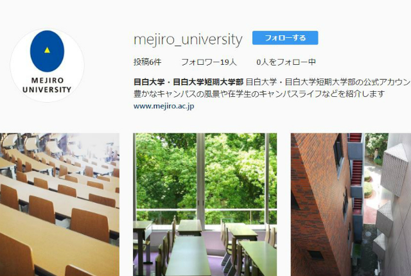Select the mejiro_university username heading
Image resolution: width=411 pixels, height=276 pixels.
click(x=188, y=40)
